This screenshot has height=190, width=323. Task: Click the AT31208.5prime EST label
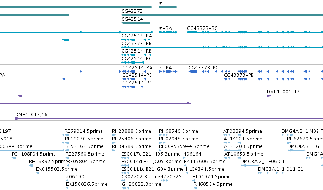(x=243, y=146)
